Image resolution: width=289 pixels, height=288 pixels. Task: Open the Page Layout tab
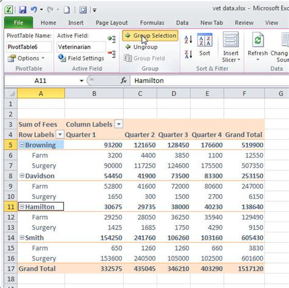(112, 23)
